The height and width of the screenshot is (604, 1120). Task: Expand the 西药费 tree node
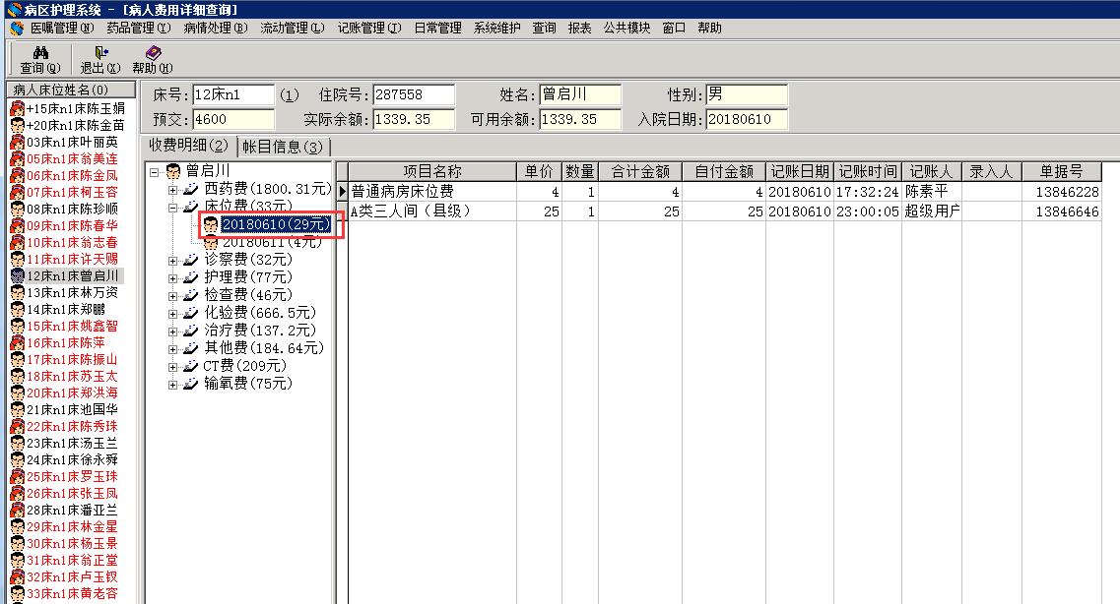pyautogui.click(x=172, y=191)
